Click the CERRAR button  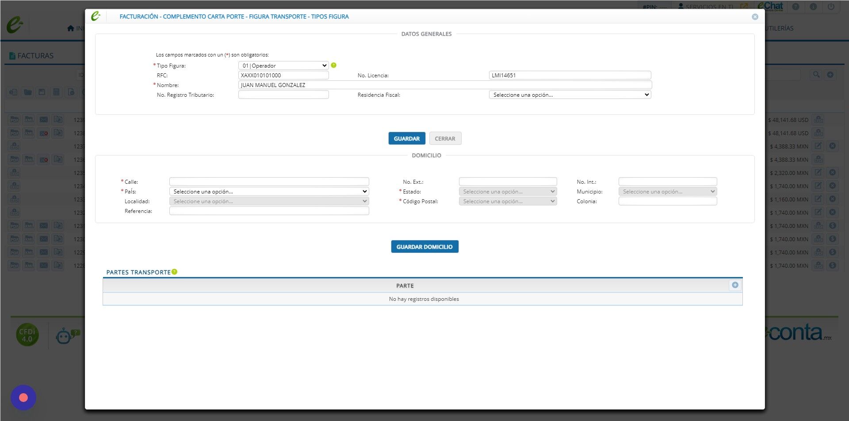445,138
